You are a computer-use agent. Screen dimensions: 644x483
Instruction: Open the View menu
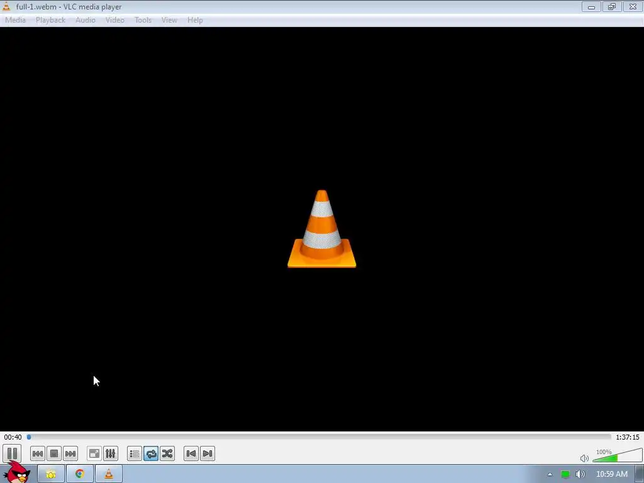[x=169, y=20]
